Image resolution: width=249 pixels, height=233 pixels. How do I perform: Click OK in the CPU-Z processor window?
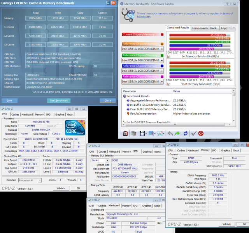(x=79, y=188)
